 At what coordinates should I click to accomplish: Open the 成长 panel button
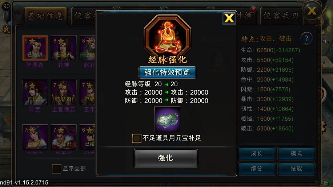pyautogui.click(x=257, y=154)
